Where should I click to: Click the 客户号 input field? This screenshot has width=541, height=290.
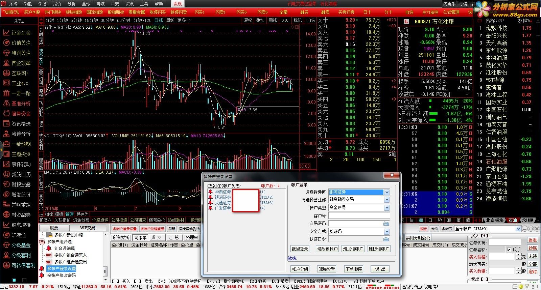(x=359, y=216)
